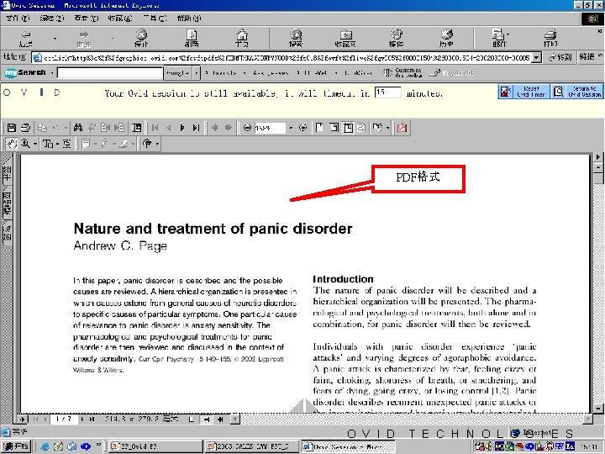Image resolution: width=605 pixels, height=454 pixels.
Task: Open the Help menu
Action: (x=189, y=18)
